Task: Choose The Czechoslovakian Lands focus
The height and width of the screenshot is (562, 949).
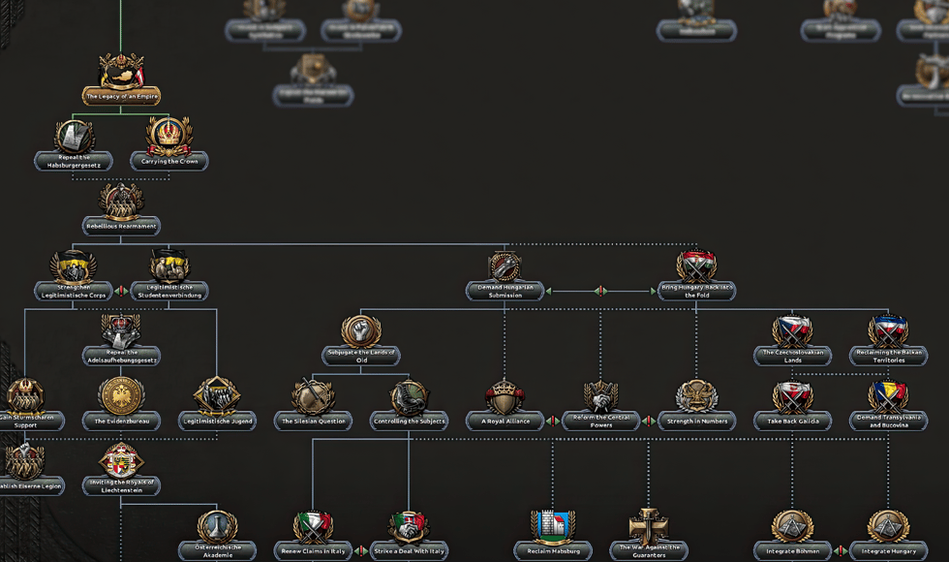Action: [x=792, y=340]
